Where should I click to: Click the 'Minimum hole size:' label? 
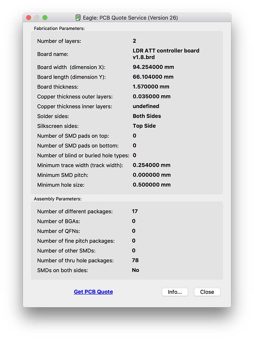(x=61, y=185)
